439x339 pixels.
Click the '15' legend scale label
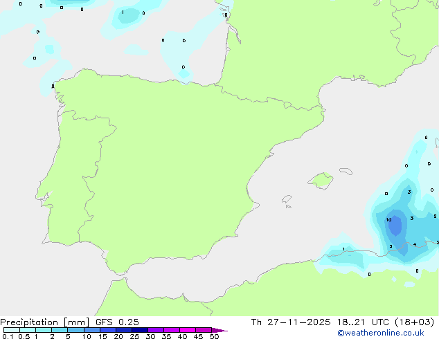(102, 336)
